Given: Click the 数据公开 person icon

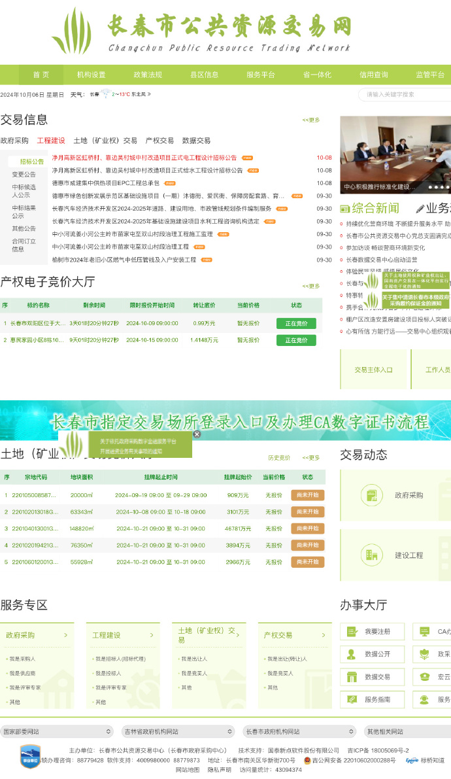Looking at the screenshot, I should click(x=352, y=654).
